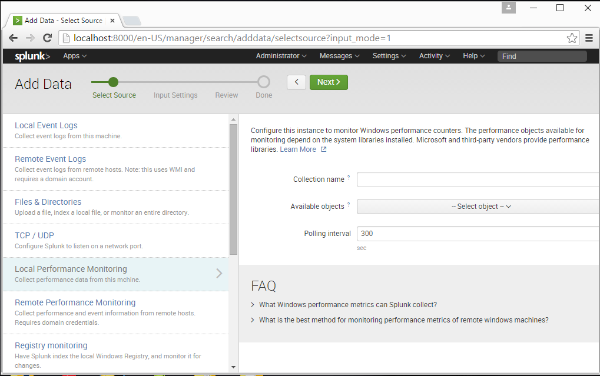Image resolution: width=600 pixels, height=376 pixels.
Task: Click the previous step back button
Action: click(297, 82)
